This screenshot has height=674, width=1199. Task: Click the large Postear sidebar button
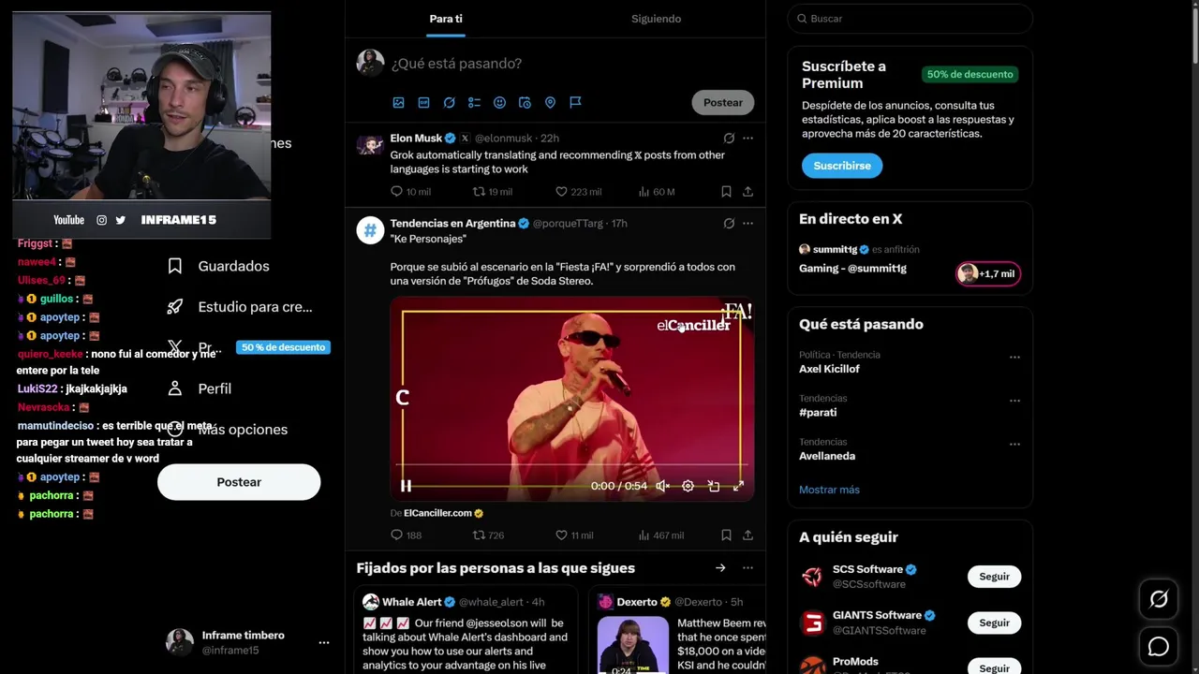tap(239, 482)
